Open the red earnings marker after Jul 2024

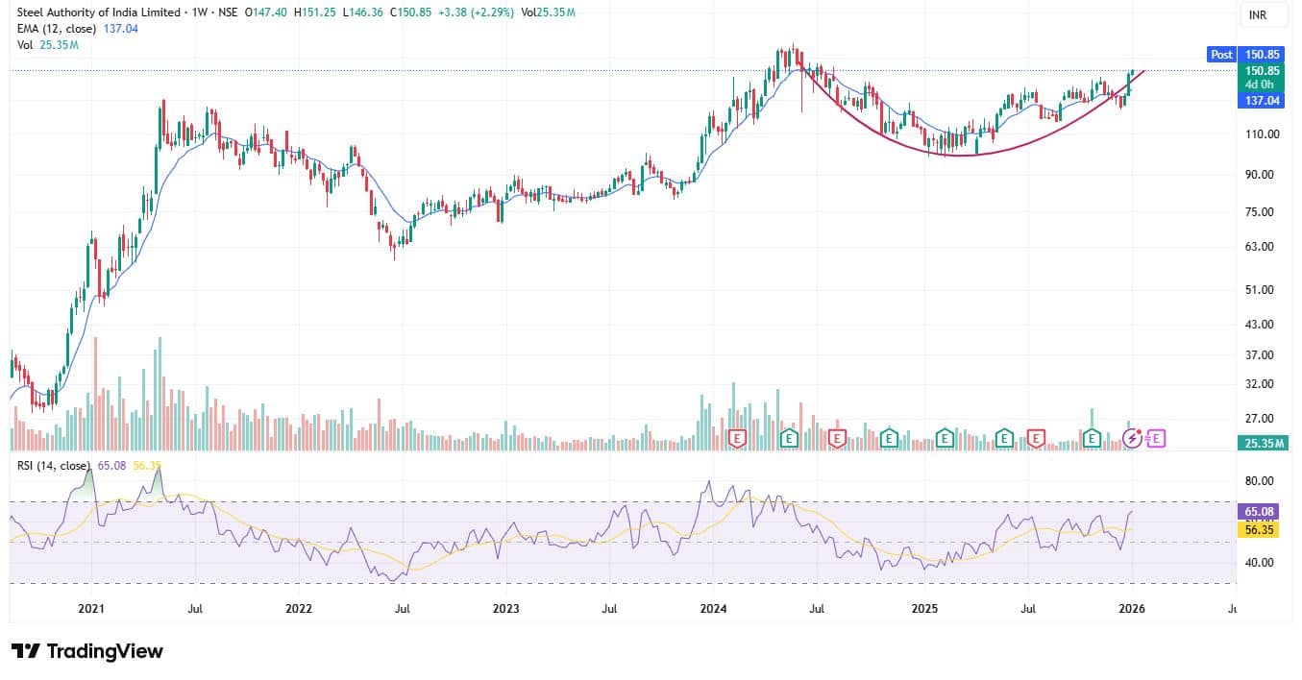tap(836, 438)
